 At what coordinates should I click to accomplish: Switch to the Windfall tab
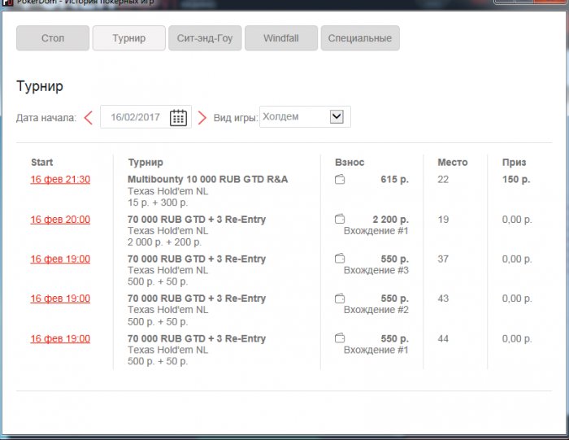coord(281,38)
